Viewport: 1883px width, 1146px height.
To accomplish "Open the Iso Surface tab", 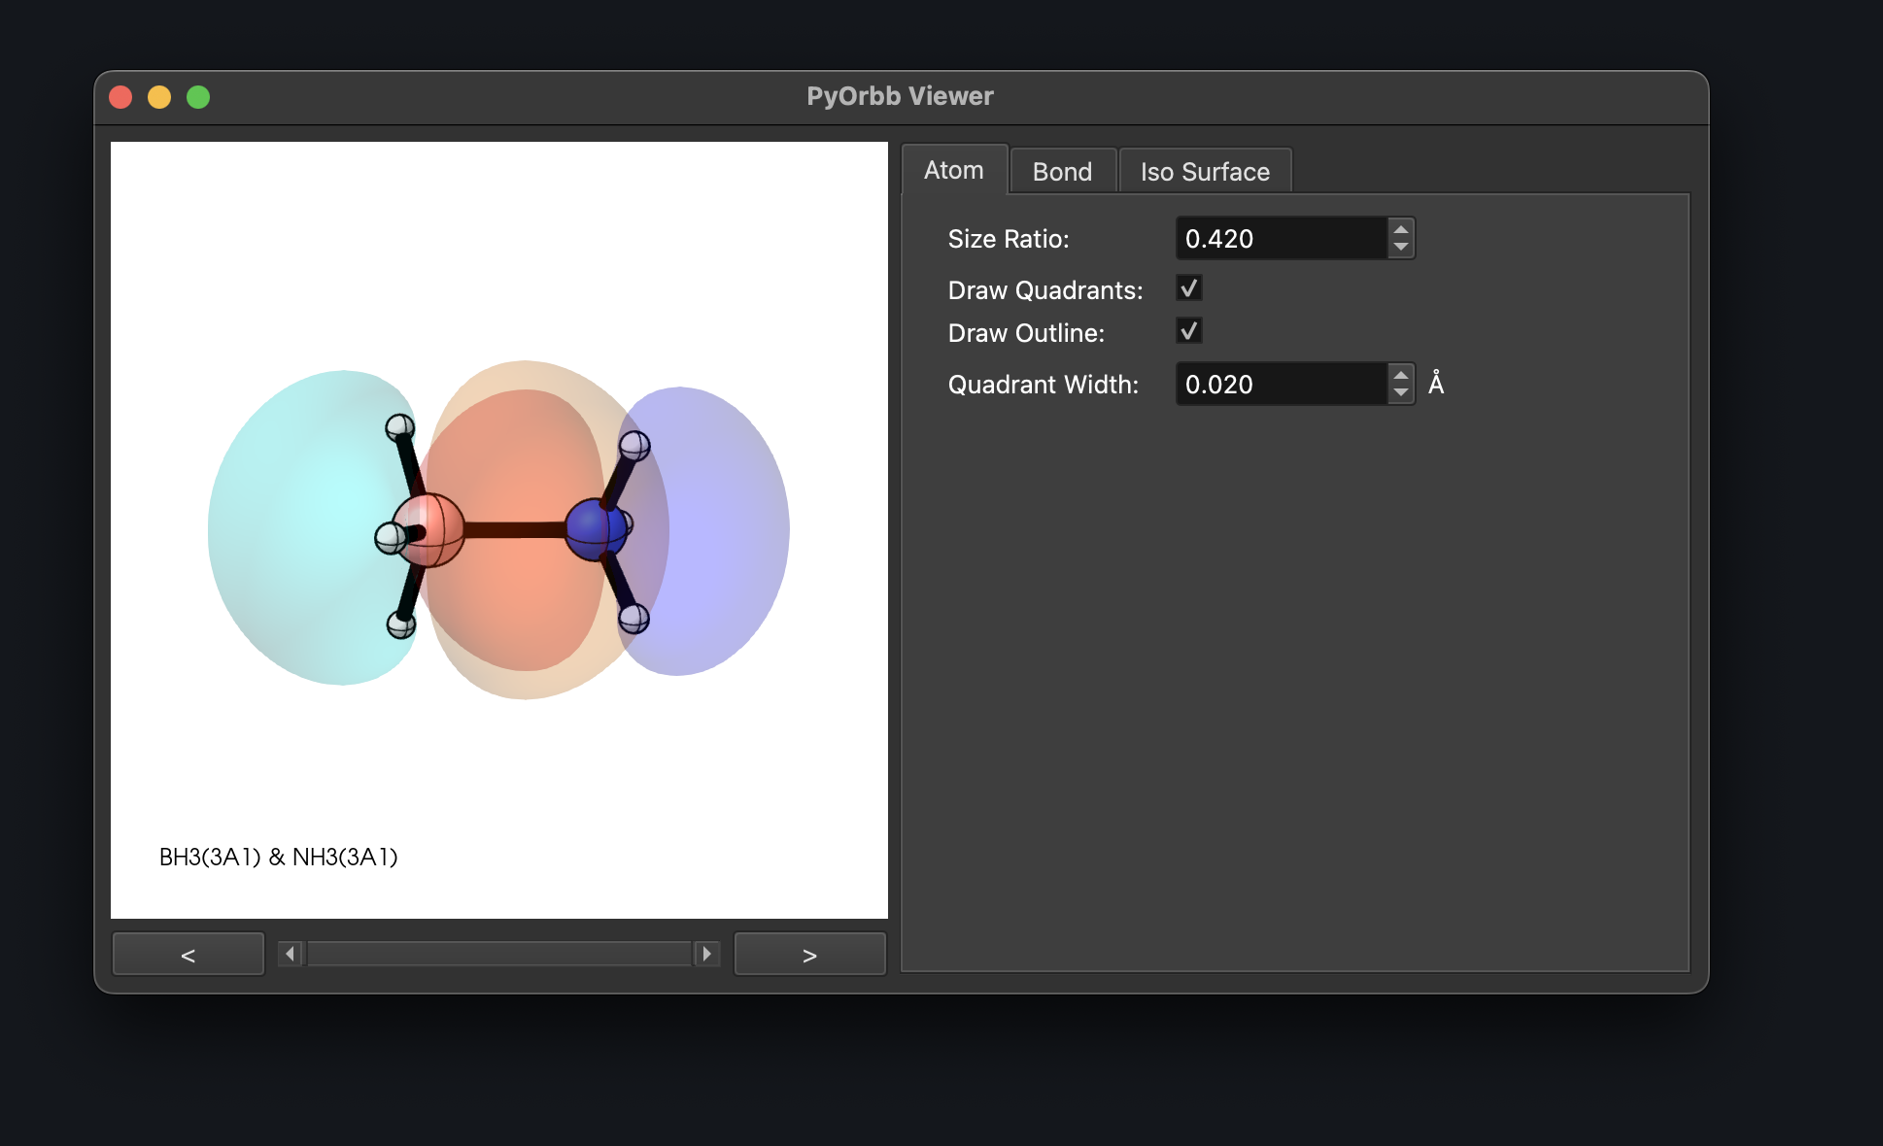I will [x=1205, y=172].
